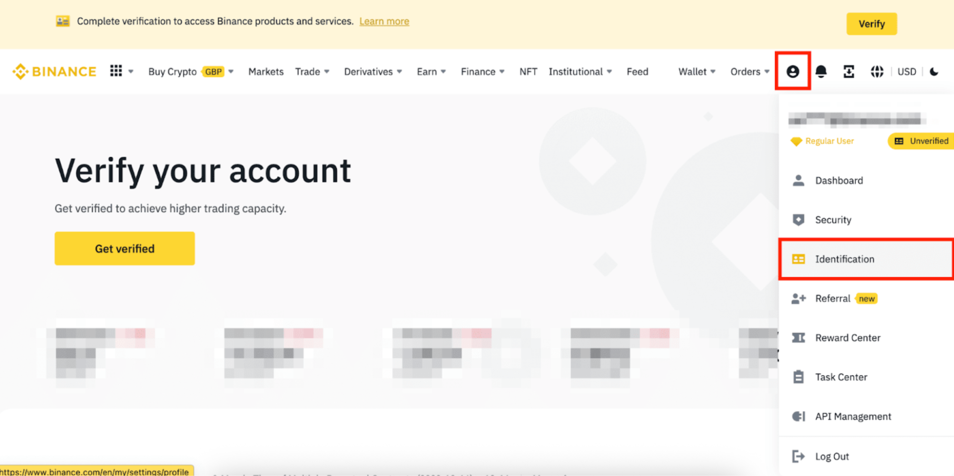
Task: Click the Identification card icon
Action: tap(798, 259)
